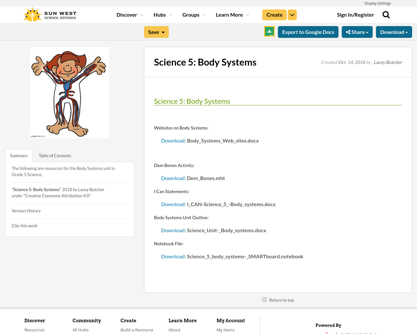Expand the Create dropdown arrow
Screen dimensions: 417x334
[x=292, y=14]
